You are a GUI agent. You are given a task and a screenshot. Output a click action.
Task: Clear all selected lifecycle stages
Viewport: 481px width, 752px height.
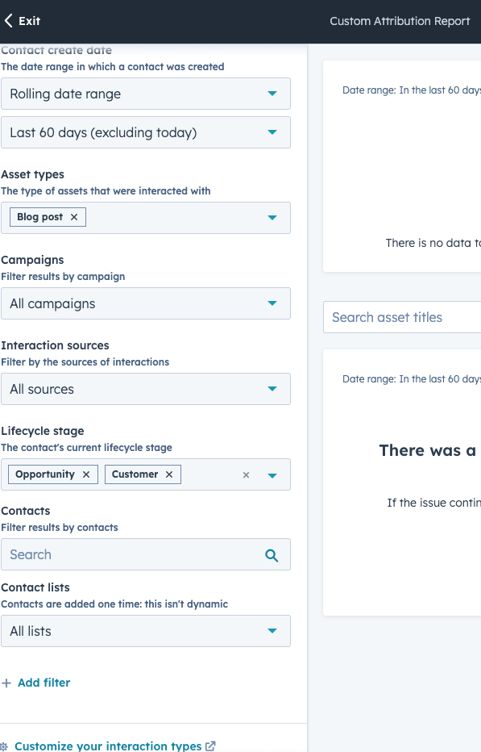[246, 475]
